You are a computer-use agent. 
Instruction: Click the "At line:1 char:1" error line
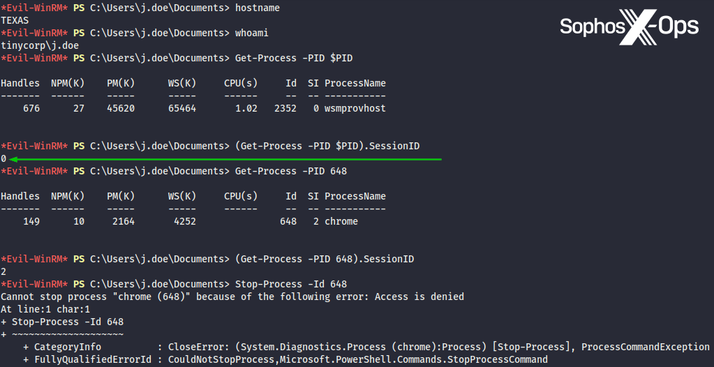coord(45,309)
